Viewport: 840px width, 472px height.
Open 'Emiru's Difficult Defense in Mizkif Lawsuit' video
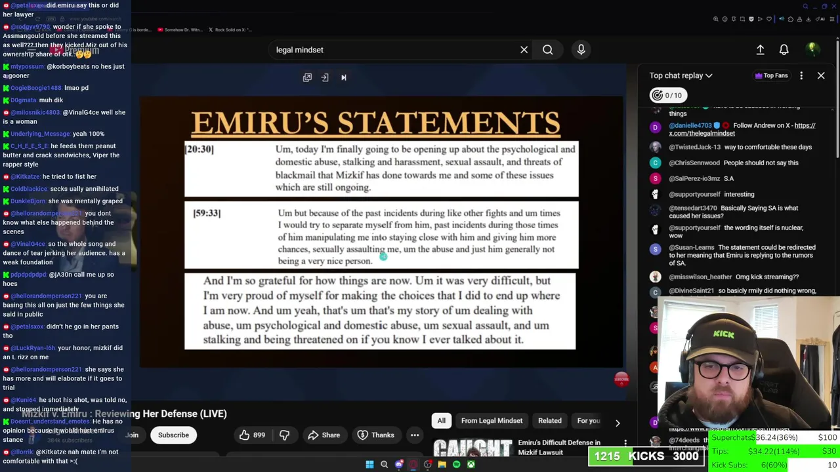click(559, 447)
